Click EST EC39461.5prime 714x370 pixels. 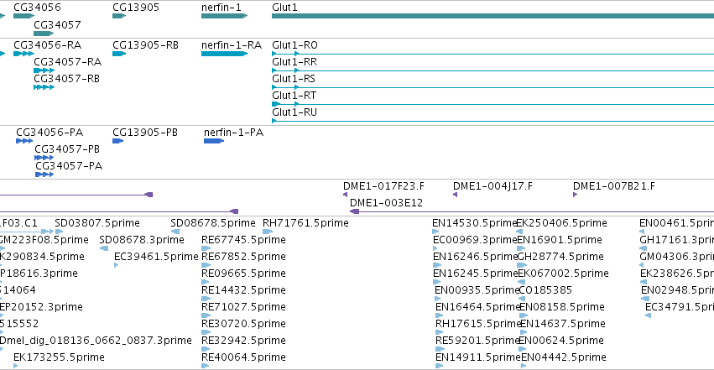(156, 257)
